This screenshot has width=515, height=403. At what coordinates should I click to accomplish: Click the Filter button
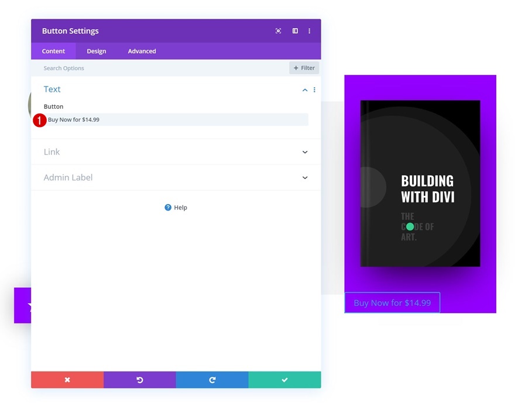coord(304,68)
